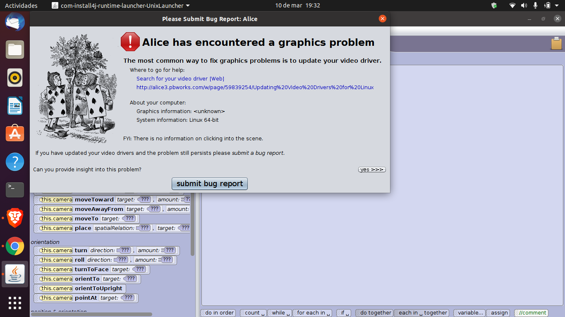The image size is (565, 317).
Task: Open the roll amount ??? dropdown
Action: (166, 260)
